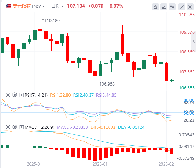
Task: Select the pencil drawing tool icon
Action: 164,7
